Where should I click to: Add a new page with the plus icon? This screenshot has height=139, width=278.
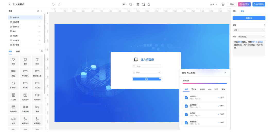[x=42, y=11]
